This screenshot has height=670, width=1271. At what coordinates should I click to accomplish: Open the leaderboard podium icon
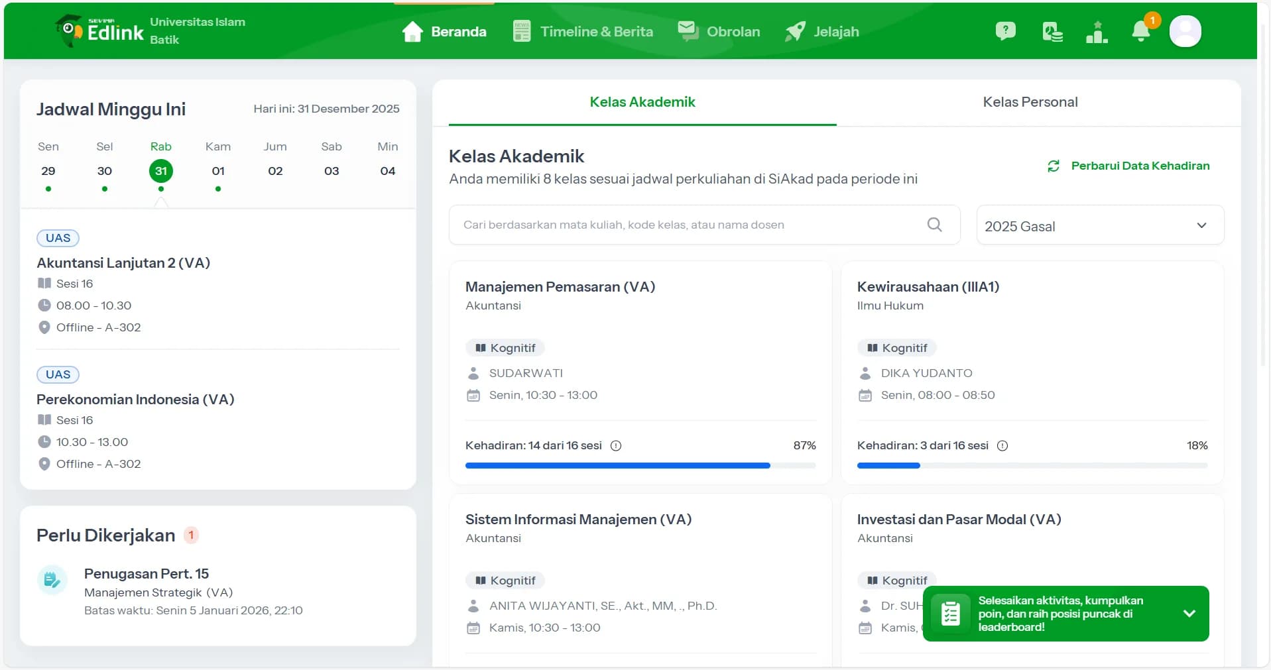pos(1097,31)
